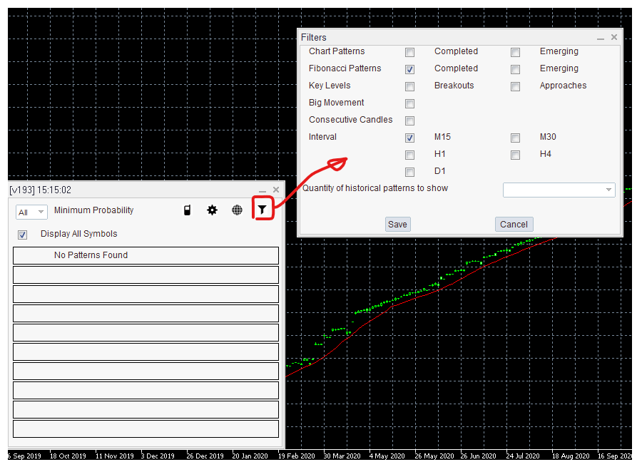Screen dimensions: 642x472
Task: Click the mobile phone icon
Action: coord(187,210)
